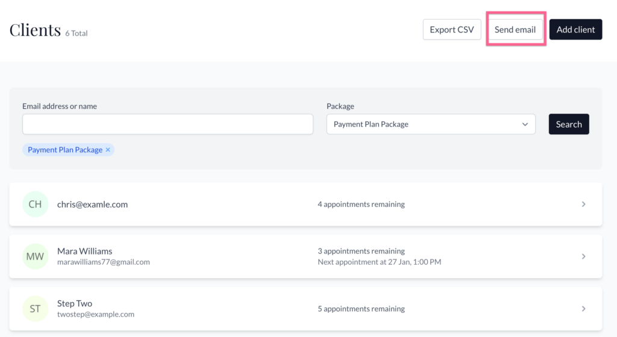
Task: Open the Package dropdown
Action: point(431,124)
